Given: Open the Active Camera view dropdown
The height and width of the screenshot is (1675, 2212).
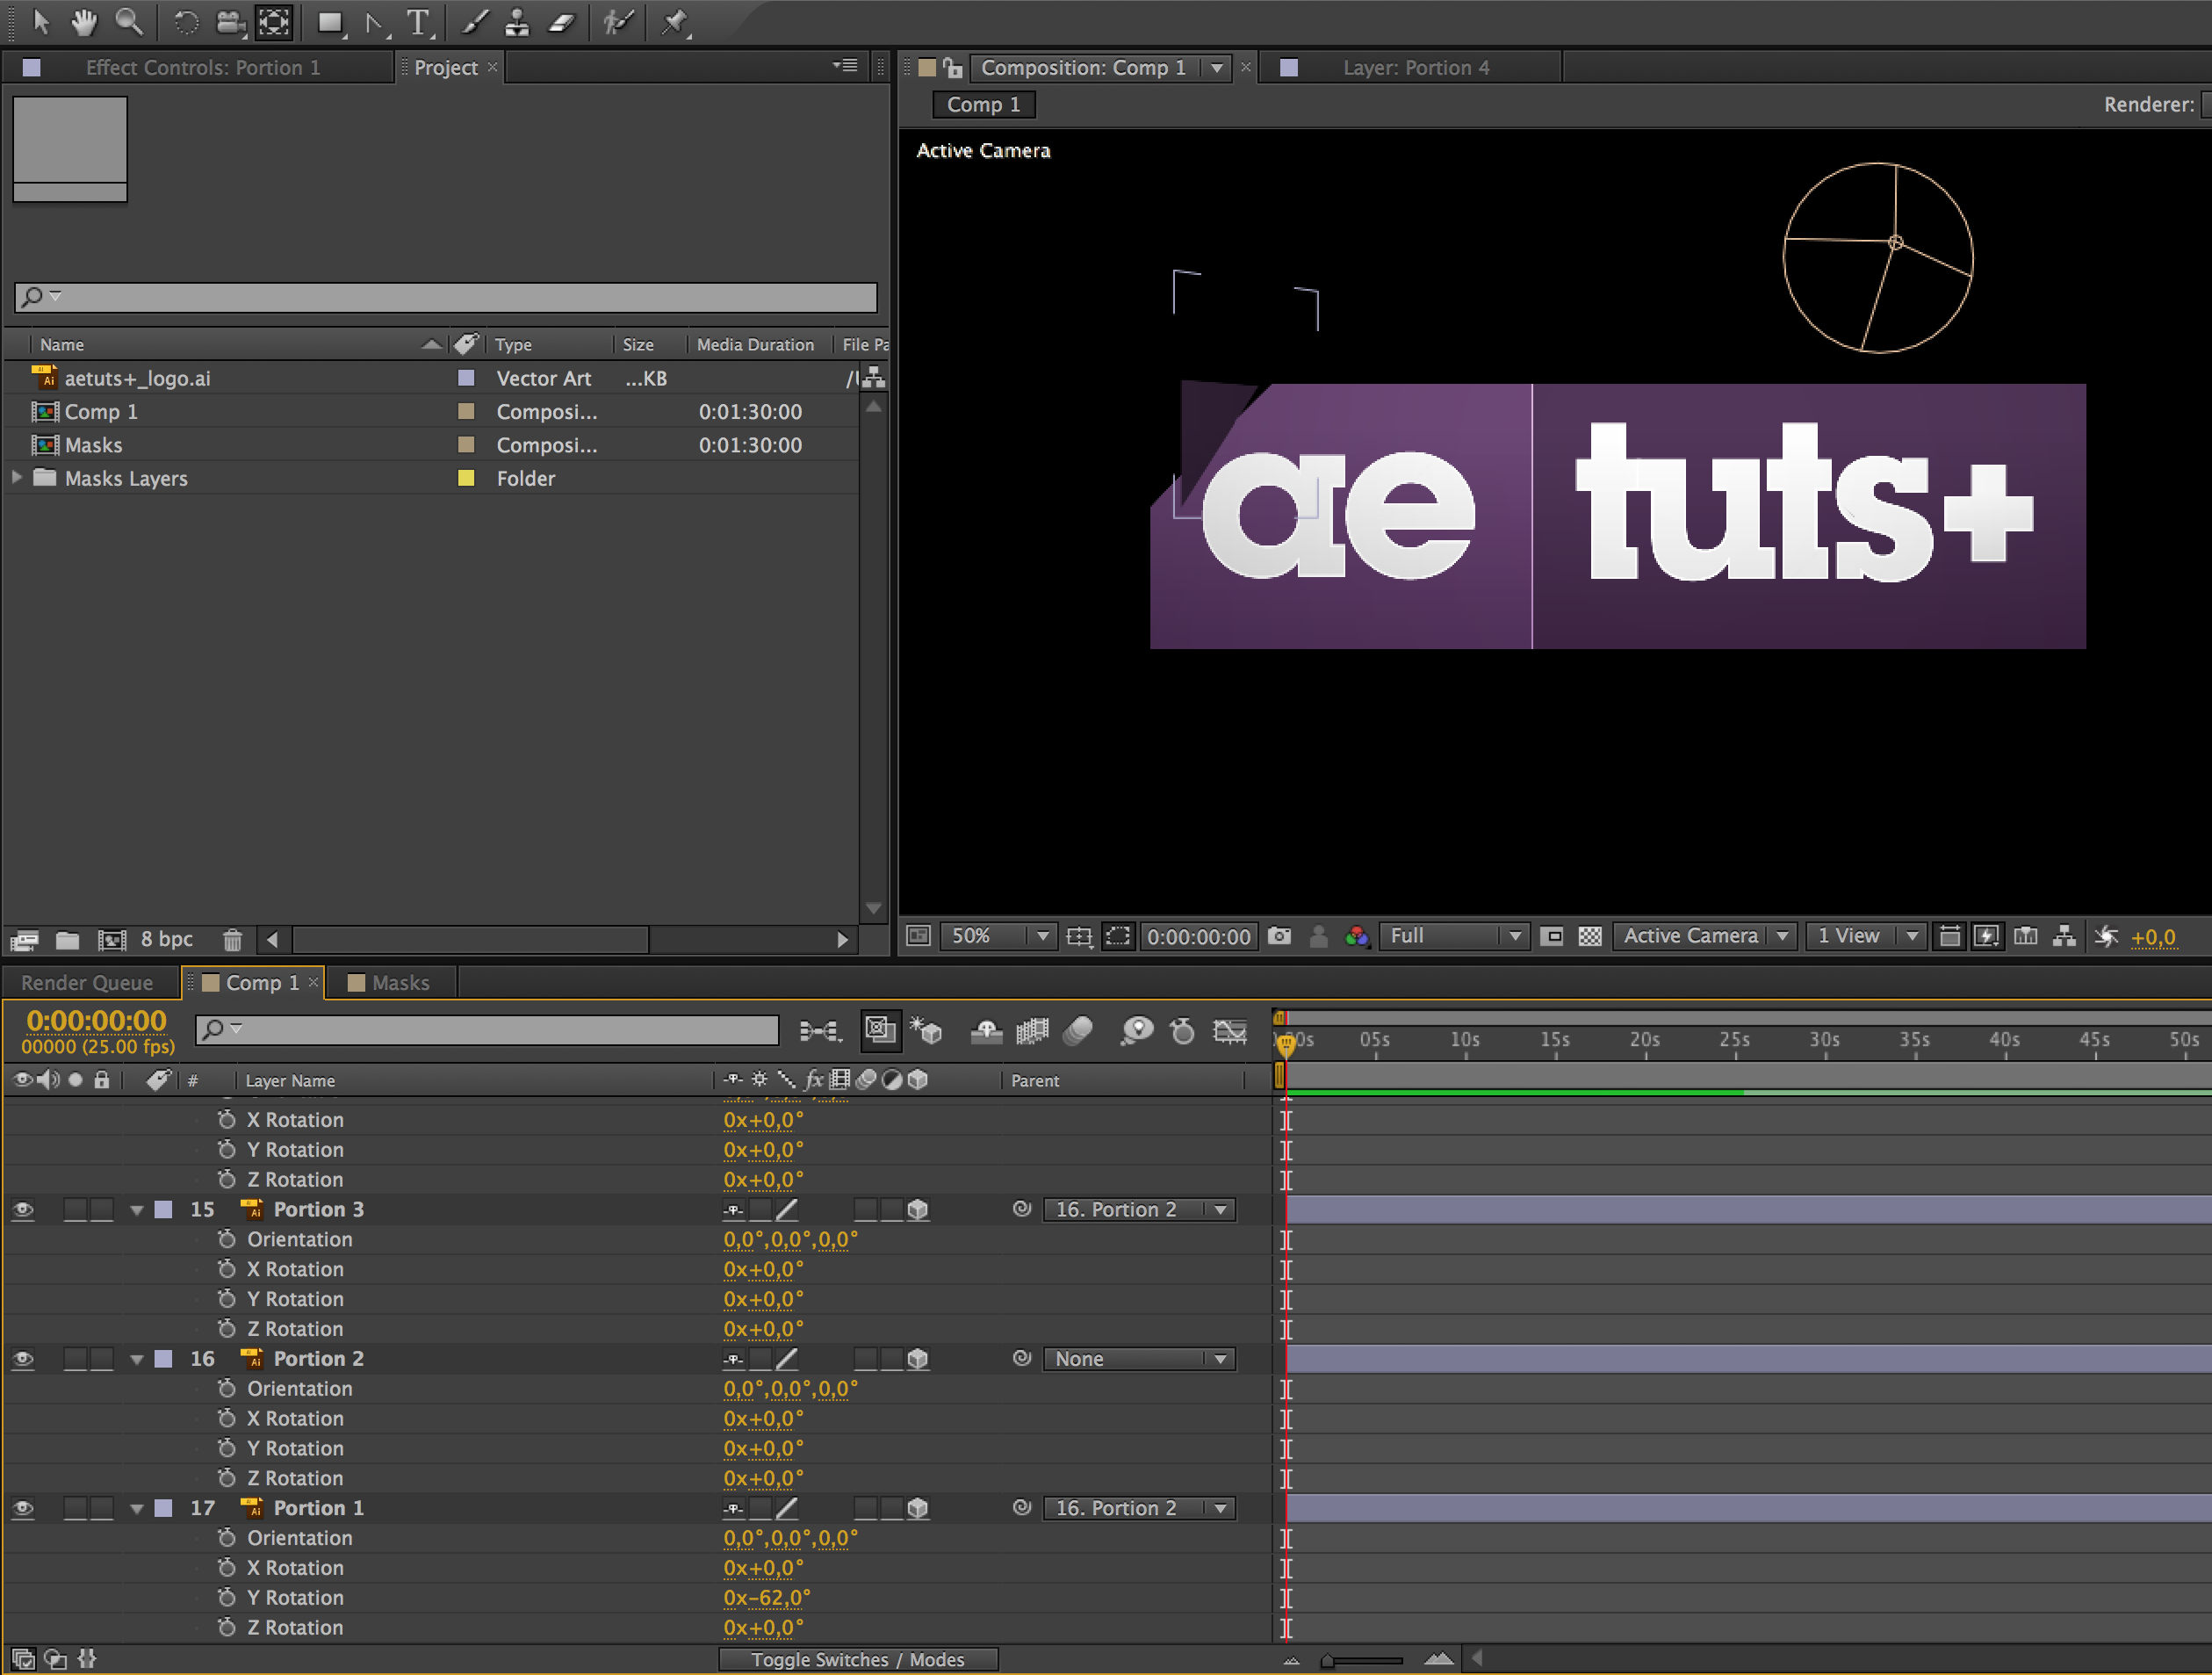Looking at the screenshot, I should [1705, 936].
